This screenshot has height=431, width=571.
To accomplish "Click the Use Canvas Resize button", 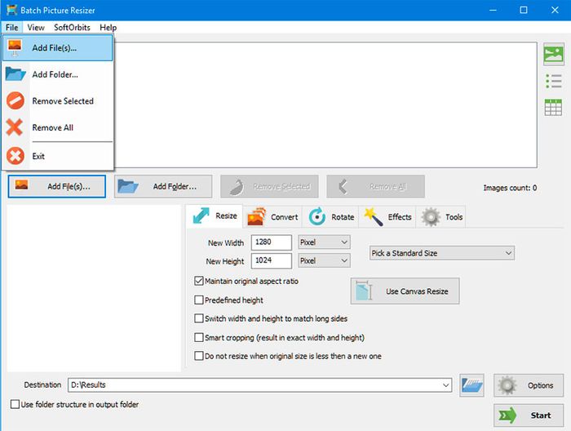I will [x=405, y=291].
